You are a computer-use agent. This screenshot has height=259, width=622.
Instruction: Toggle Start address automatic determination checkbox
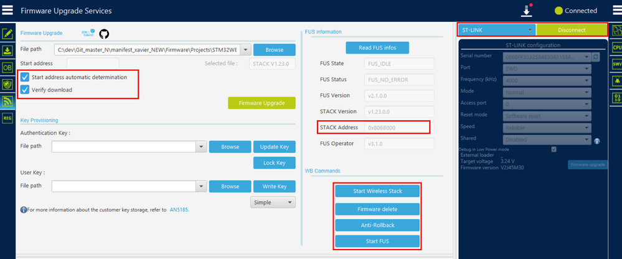coord(25,77)
